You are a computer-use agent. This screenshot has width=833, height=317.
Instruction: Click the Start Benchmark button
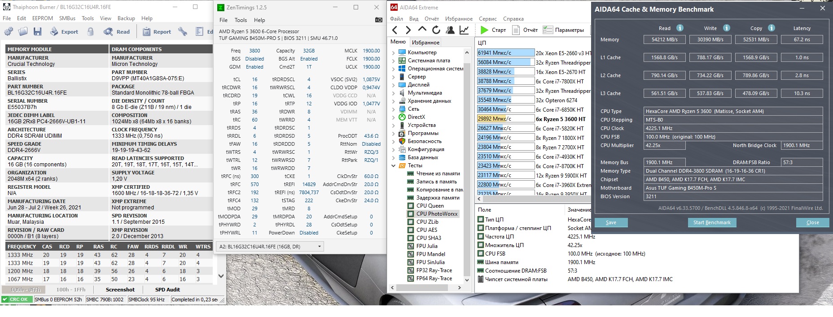pos(711,222)
